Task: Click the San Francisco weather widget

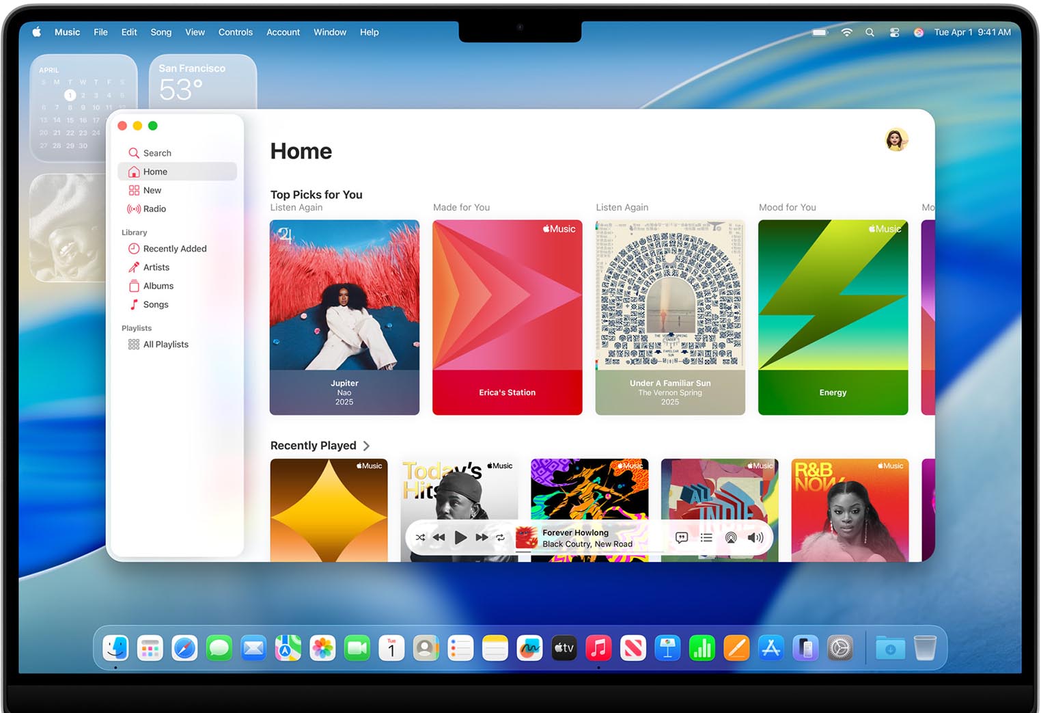Action: pos(203,82)
